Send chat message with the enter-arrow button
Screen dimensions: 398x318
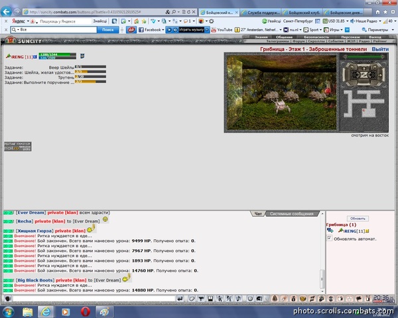pos(180,299)
